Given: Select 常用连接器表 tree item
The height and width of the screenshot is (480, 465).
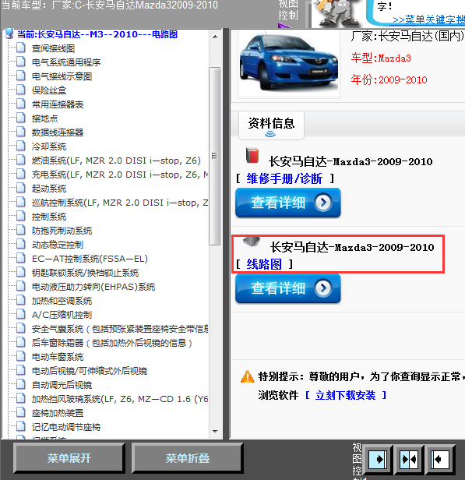Looking at the screenshot, I should click(x=58, y=104).
